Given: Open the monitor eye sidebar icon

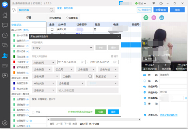Looking at the screenshot, I should pyautogui.click(x=5, y=76).
